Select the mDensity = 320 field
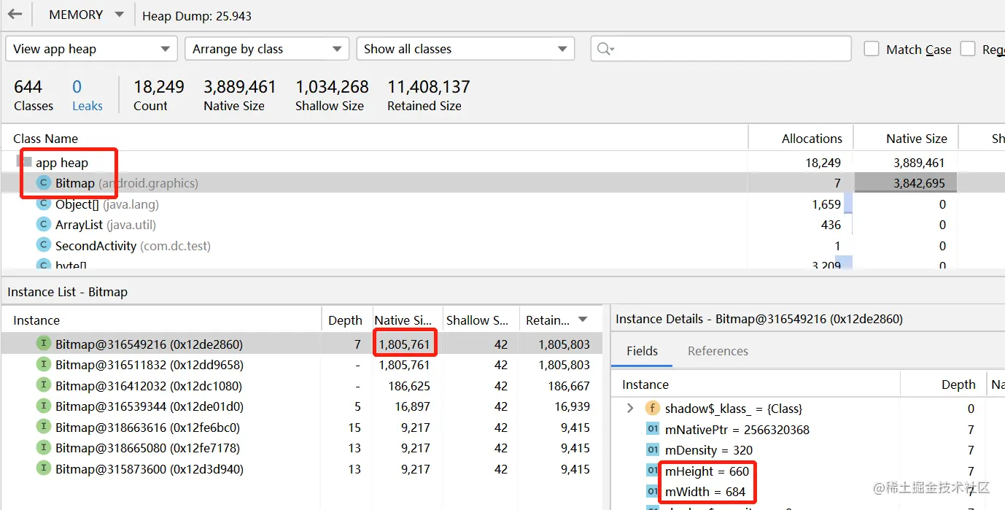Viewport: 1005px width, 510px height. point(808,450)
